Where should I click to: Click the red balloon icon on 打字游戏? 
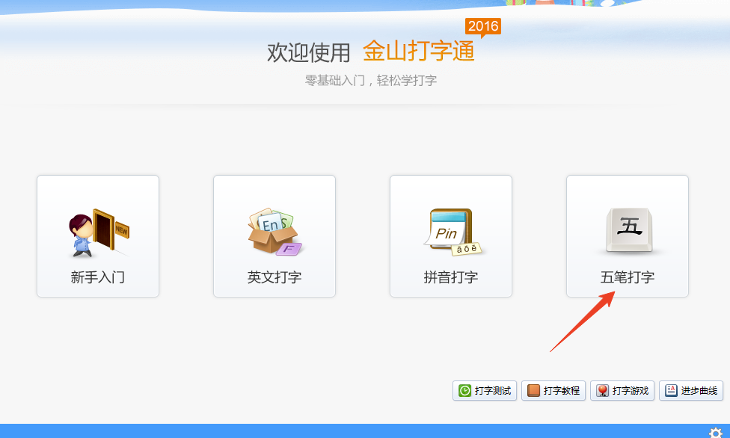[x=602, y=390]
